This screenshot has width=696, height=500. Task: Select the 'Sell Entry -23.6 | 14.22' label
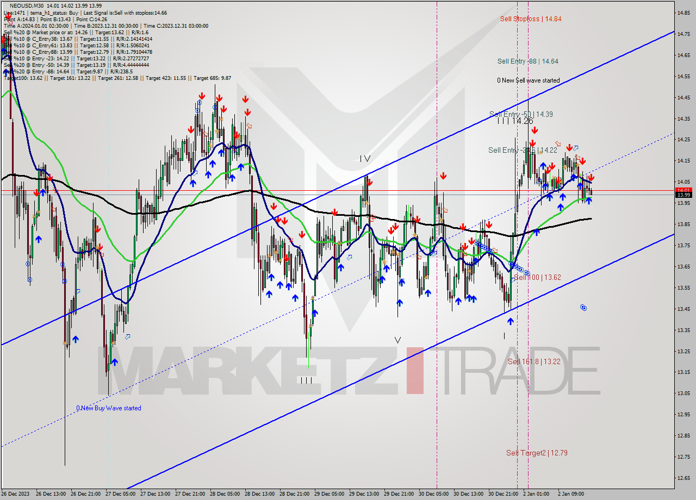coord(523,150)
